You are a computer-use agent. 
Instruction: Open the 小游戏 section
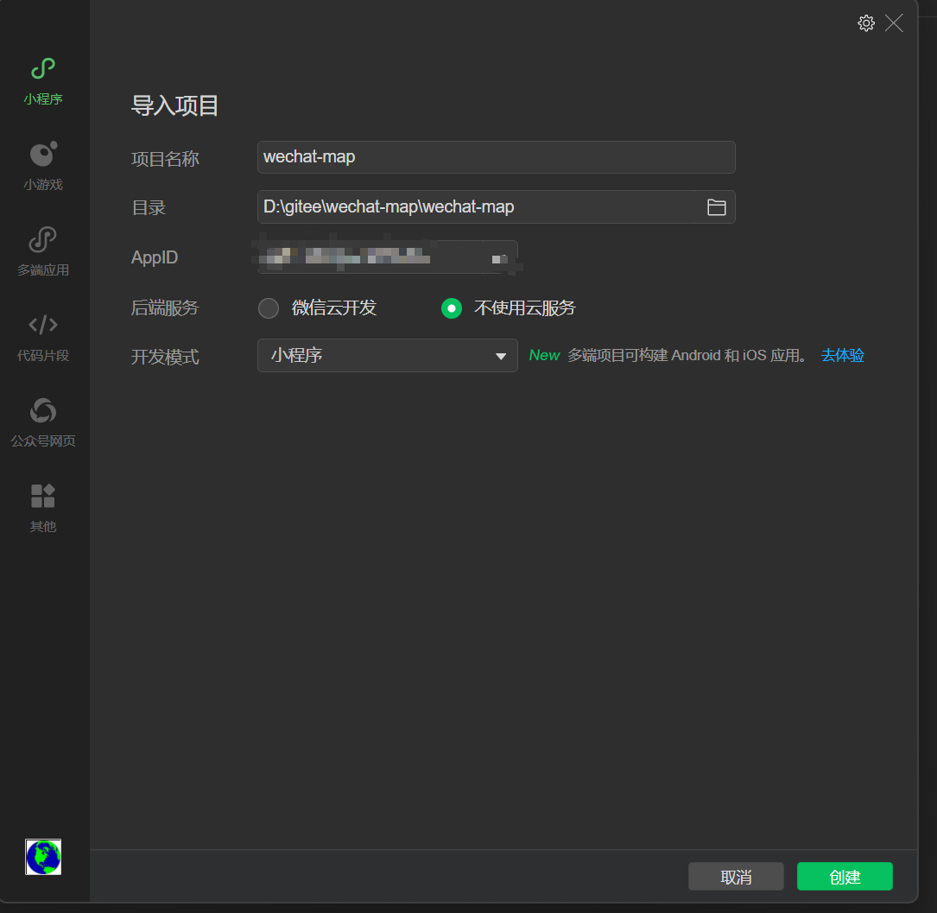point(43,166)
